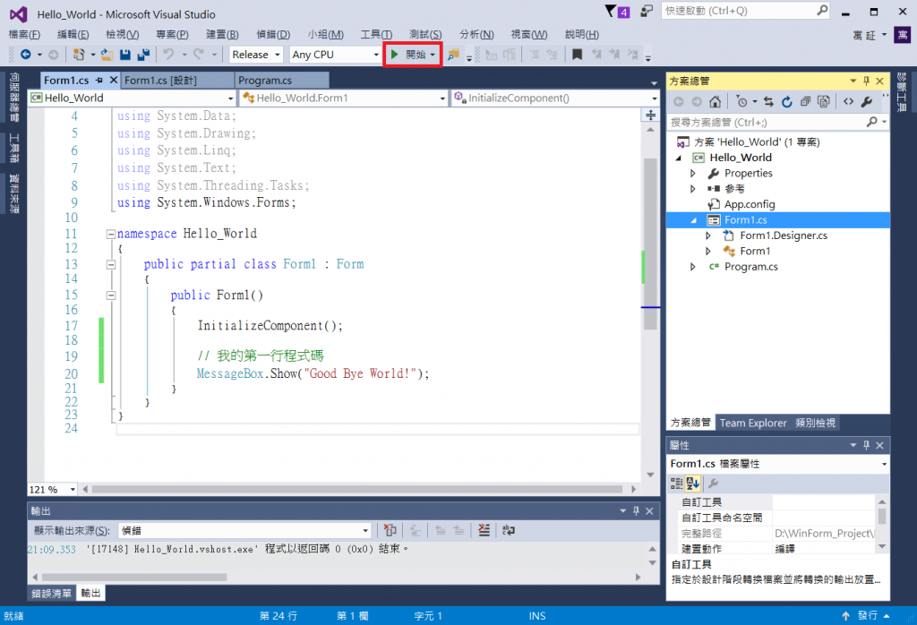Open Properties with the wrench icon in Solution Explorer

click(x=867, y=101)
